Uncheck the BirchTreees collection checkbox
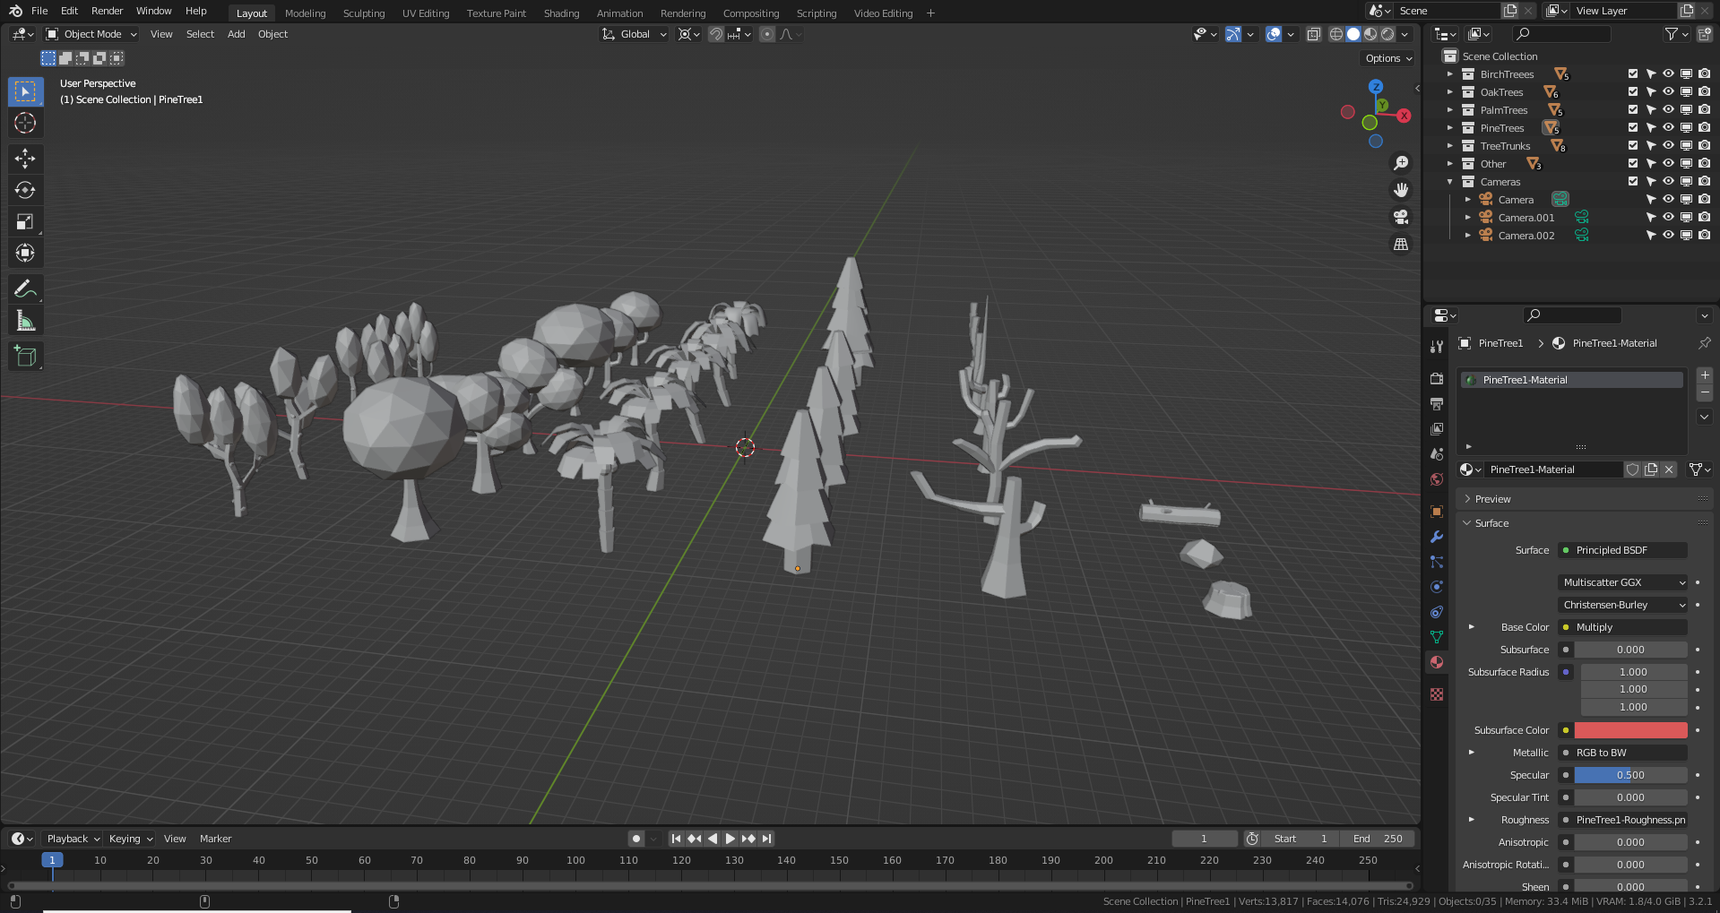 click(1632, 73)
